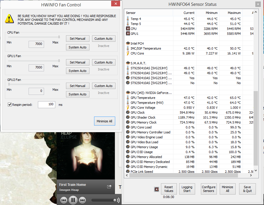Click Minimize All in the Fan Control window
The height and width of the screenshot is (205, 264).
[104, 121]
